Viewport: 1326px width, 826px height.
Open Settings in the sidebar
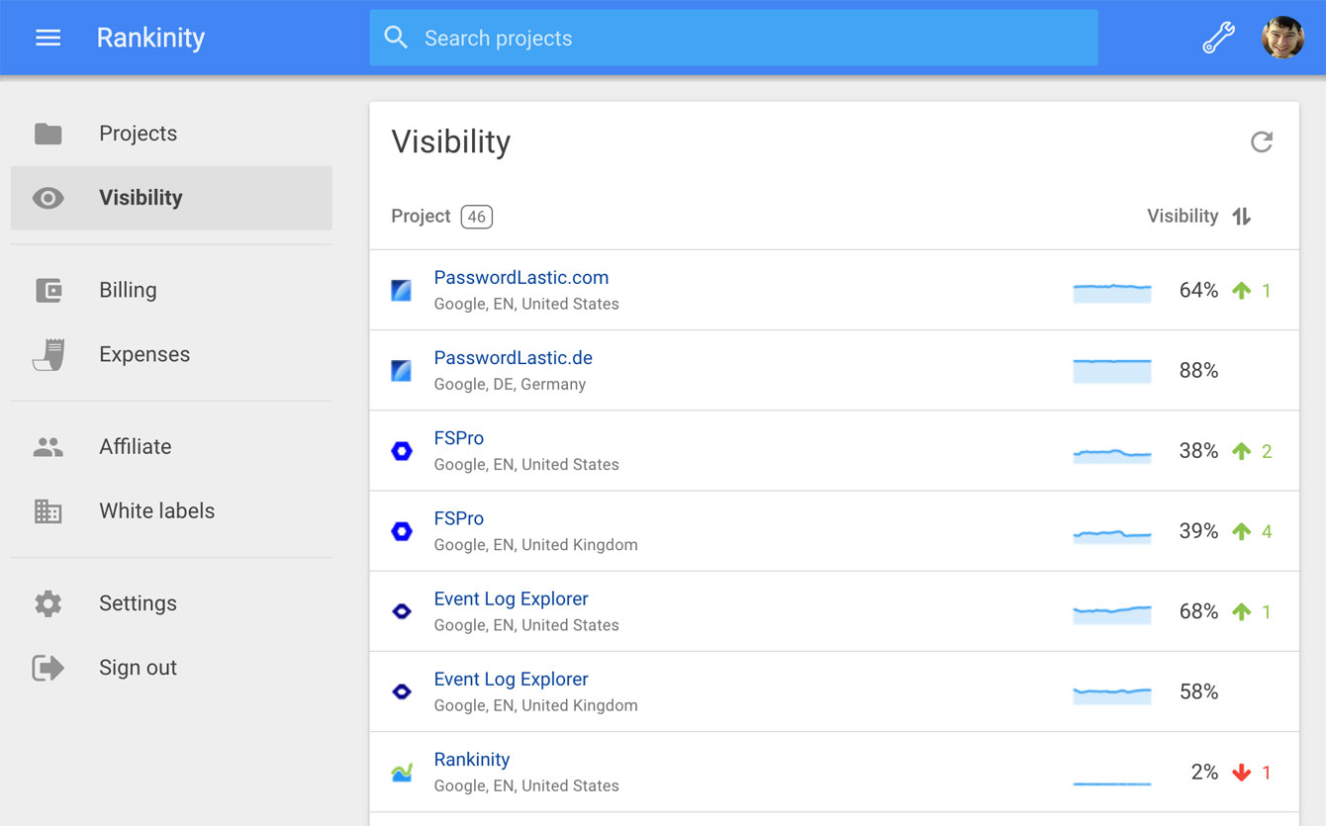171,603
